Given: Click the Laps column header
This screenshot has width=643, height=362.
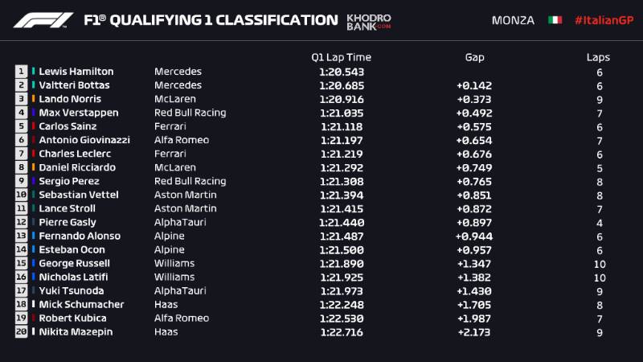Looking at the screenshot, I should point(598,57).
